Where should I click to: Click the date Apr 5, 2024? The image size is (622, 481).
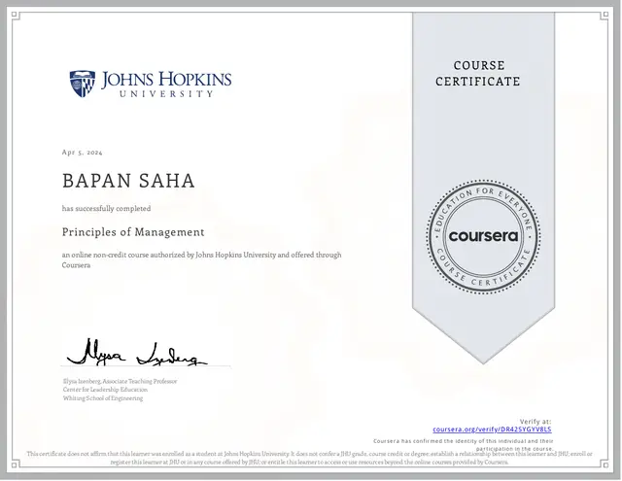82,153
